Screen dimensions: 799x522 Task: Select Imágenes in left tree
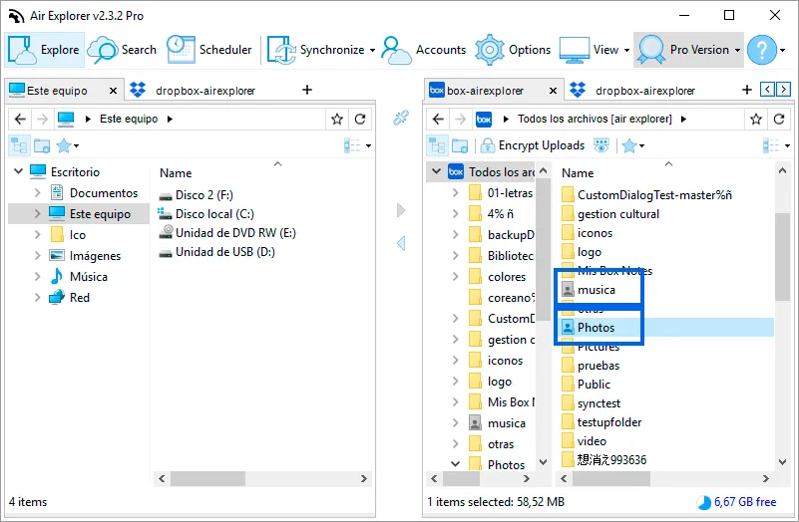(x=96, y=256)
